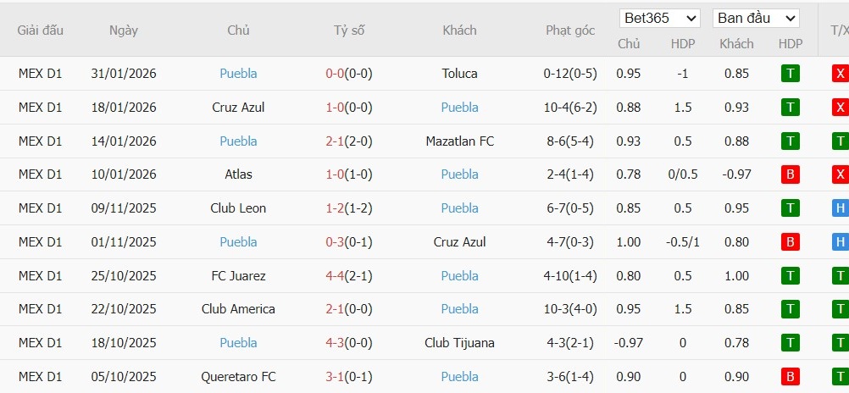Viewport: 849px width, 393px height.
Task: Click green T handicap badge in Toluca row
Action: [x=790, y=74]
